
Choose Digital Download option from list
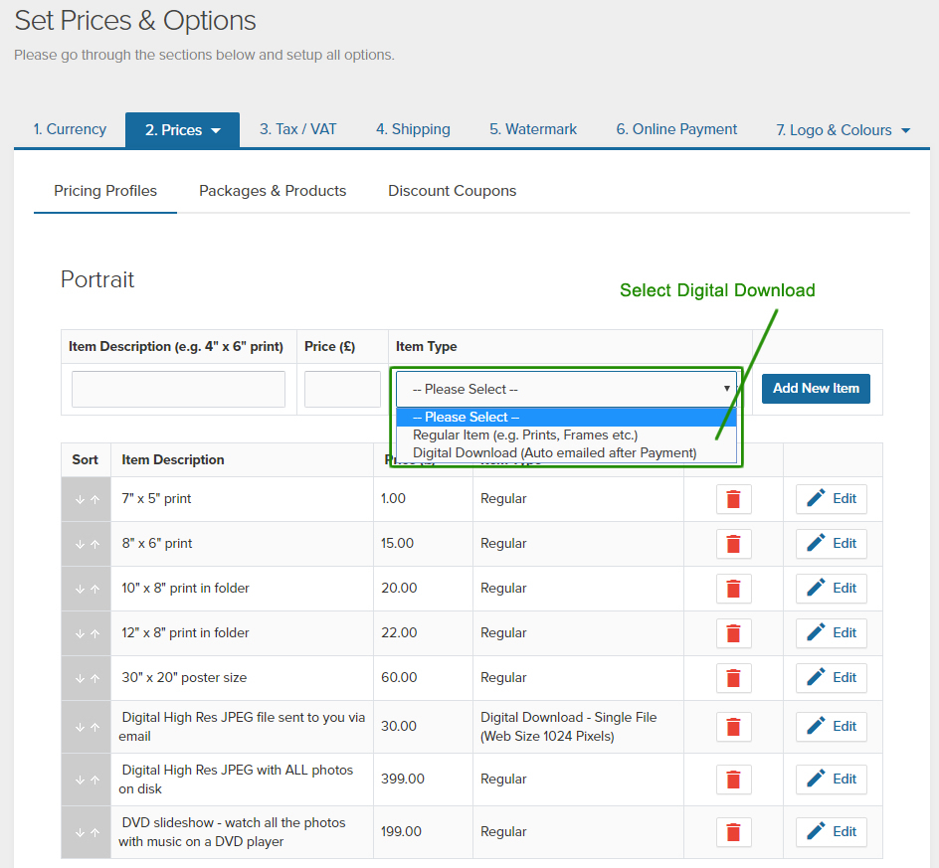pyautogui.click(x=554, y=452)
